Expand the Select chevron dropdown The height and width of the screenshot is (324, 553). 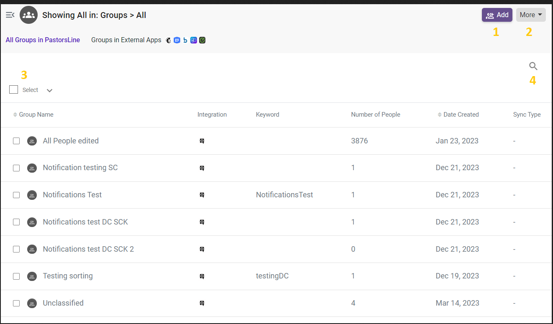point(49,90)
